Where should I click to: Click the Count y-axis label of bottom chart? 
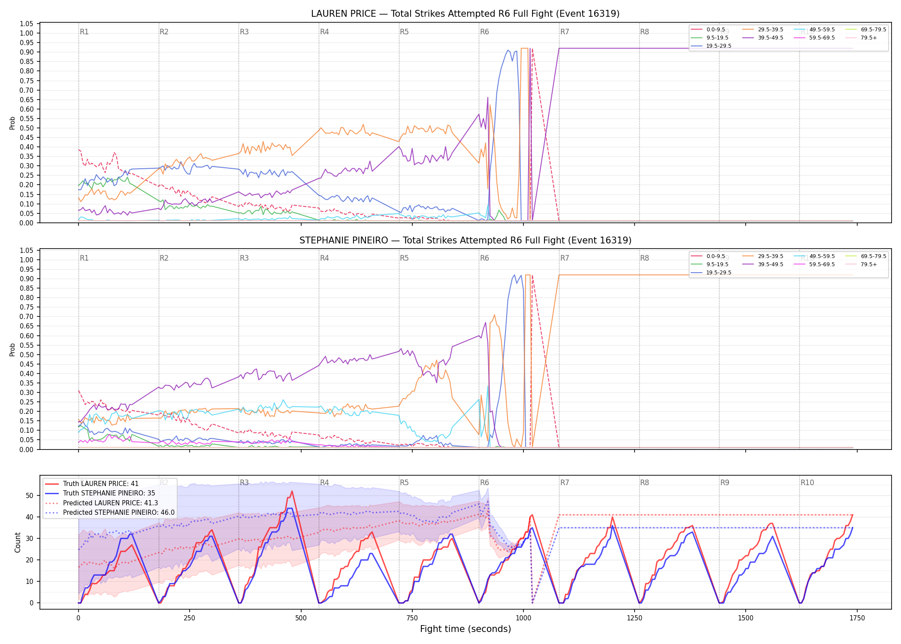(18, 542)
